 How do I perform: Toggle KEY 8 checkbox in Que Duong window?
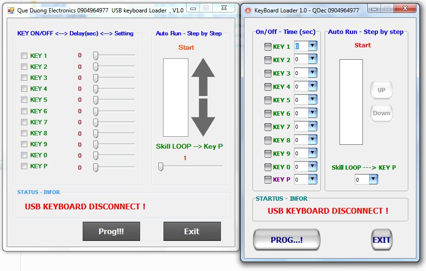click(24, 133)
